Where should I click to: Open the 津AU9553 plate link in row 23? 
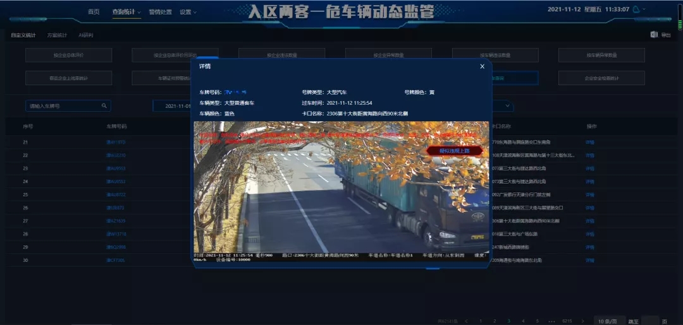pos(116,168)
